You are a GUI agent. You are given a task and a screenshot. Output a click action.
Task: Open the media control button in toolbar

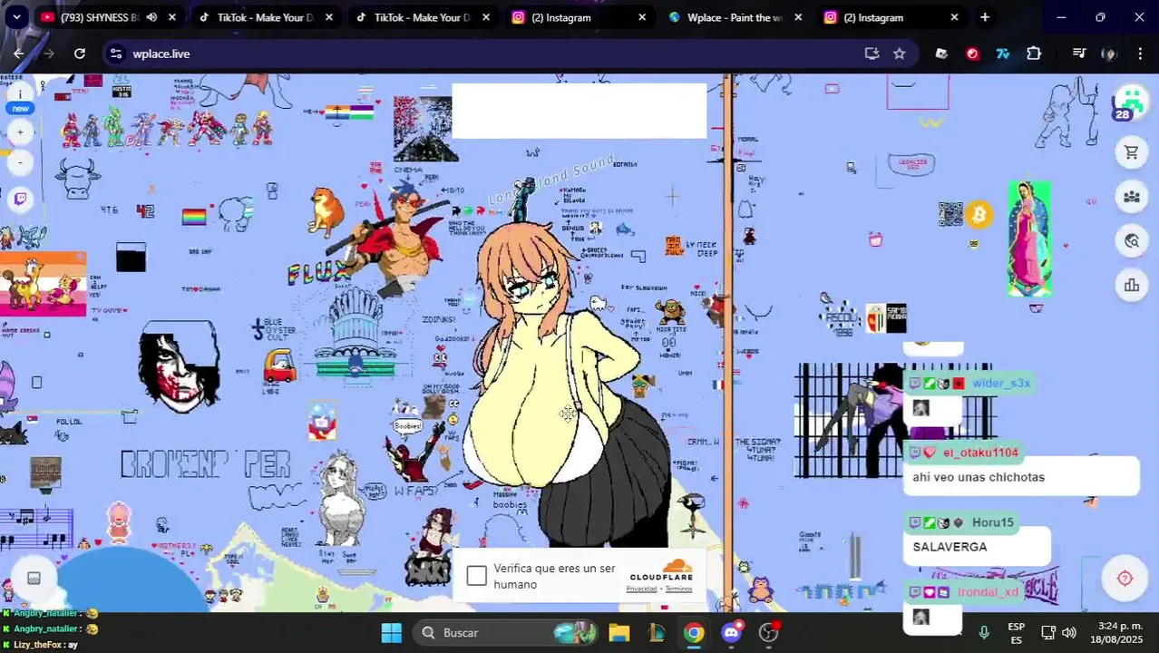(1078, 54)
